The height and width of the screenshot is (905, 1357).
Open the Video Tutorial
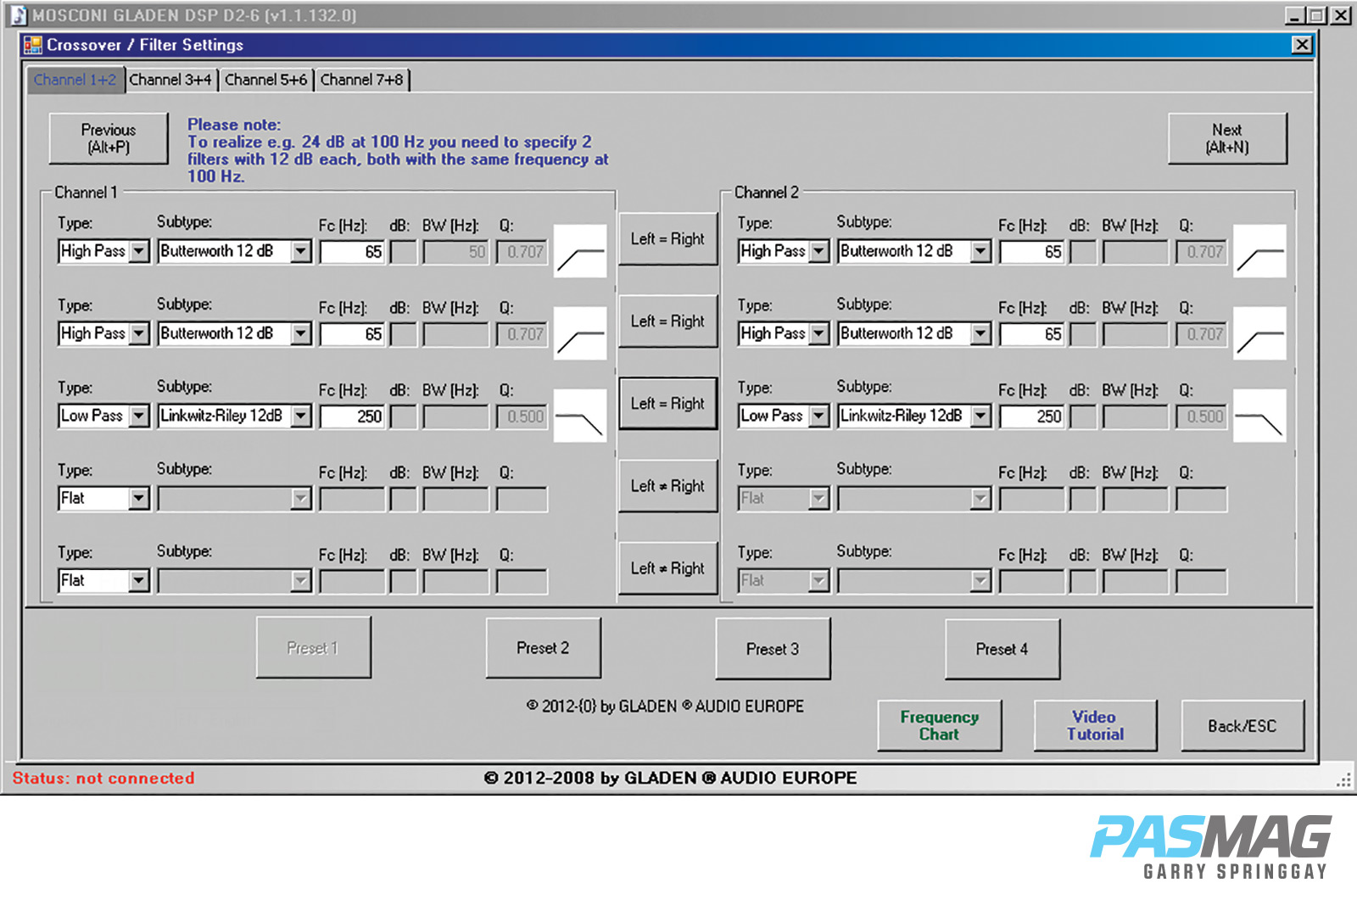[1095, 726]
